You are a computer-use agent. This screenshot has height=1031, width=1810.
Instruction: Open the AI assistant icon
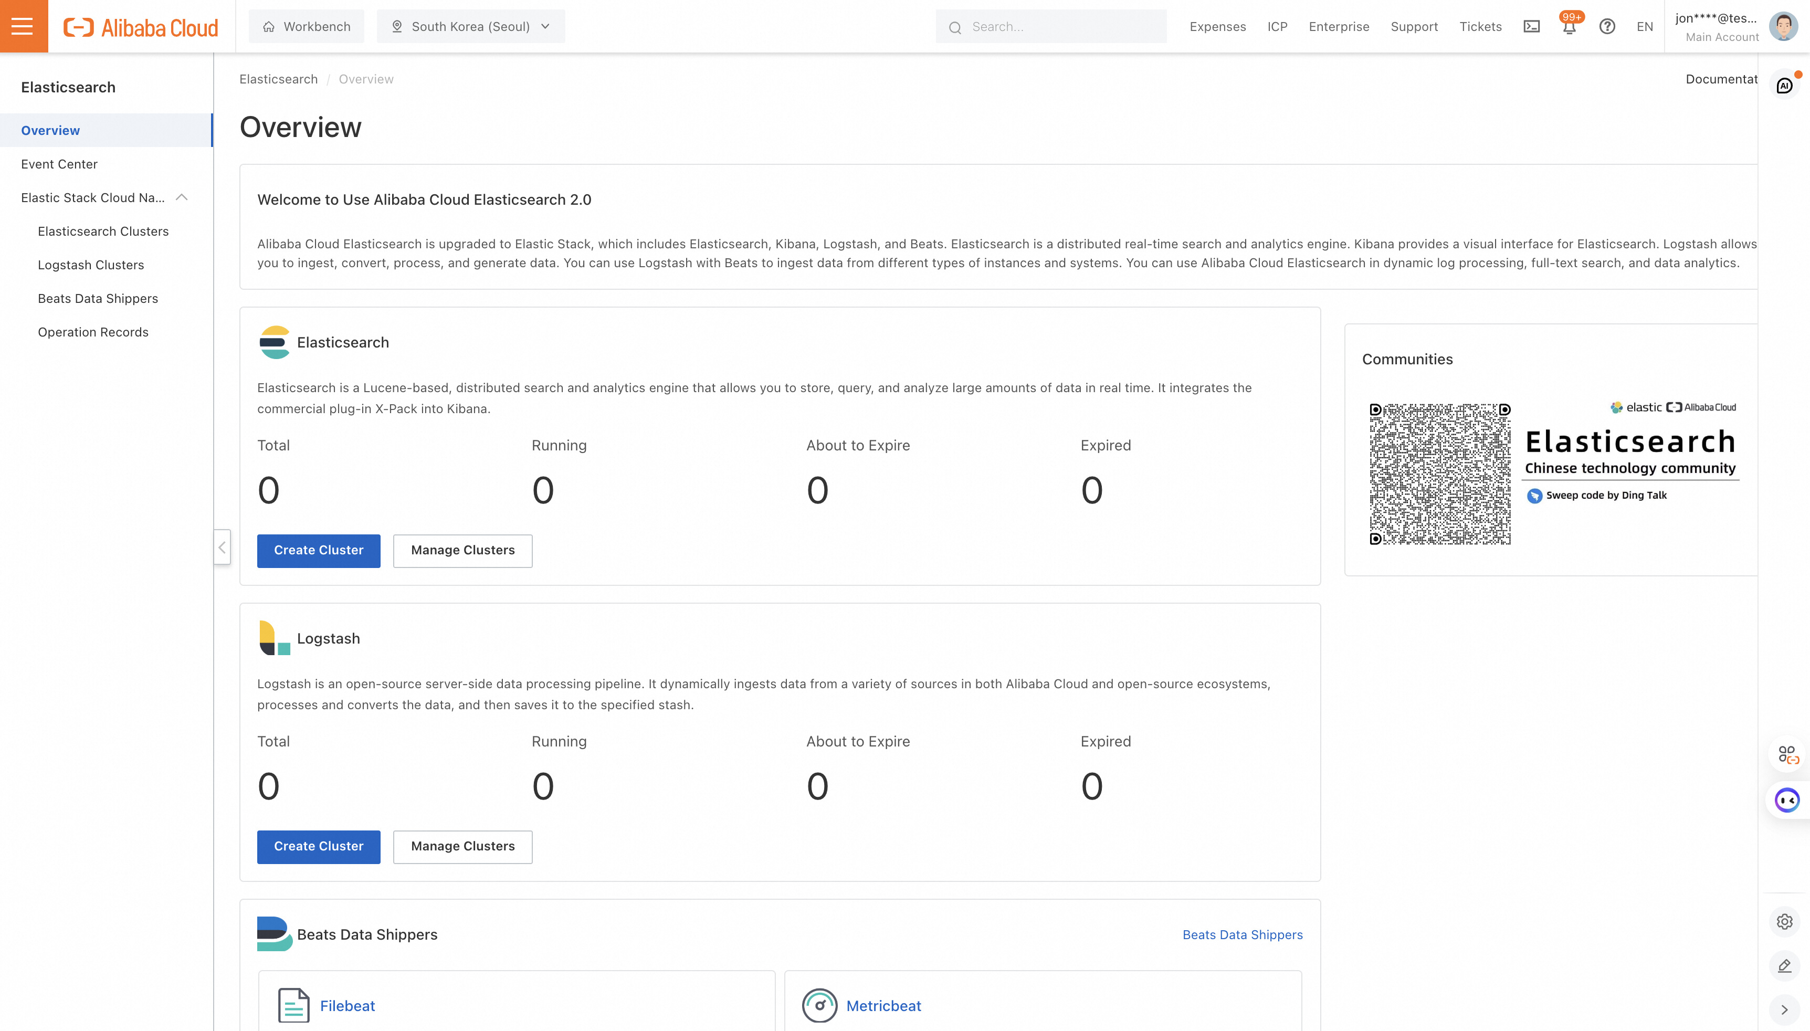pyautogui.click(x=1784, y=86)
